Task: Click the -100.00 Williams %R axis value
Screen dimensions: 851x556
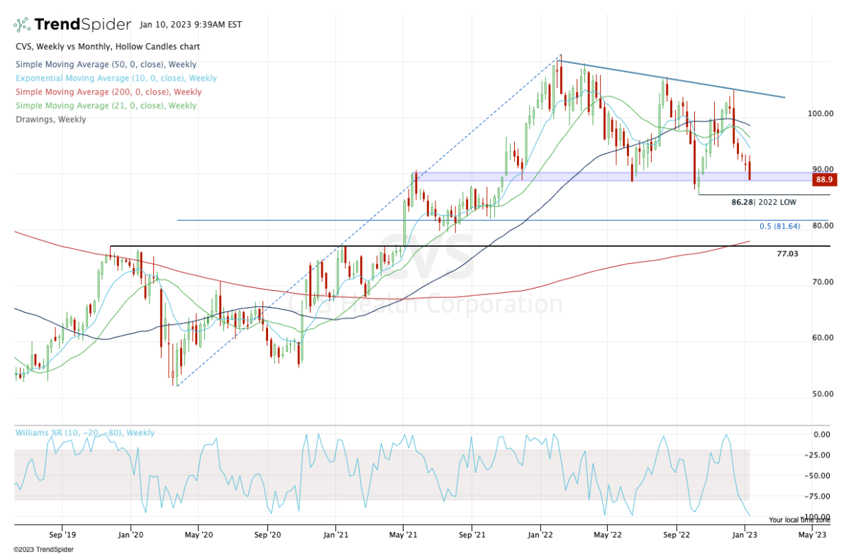Action: pos(823,517)
